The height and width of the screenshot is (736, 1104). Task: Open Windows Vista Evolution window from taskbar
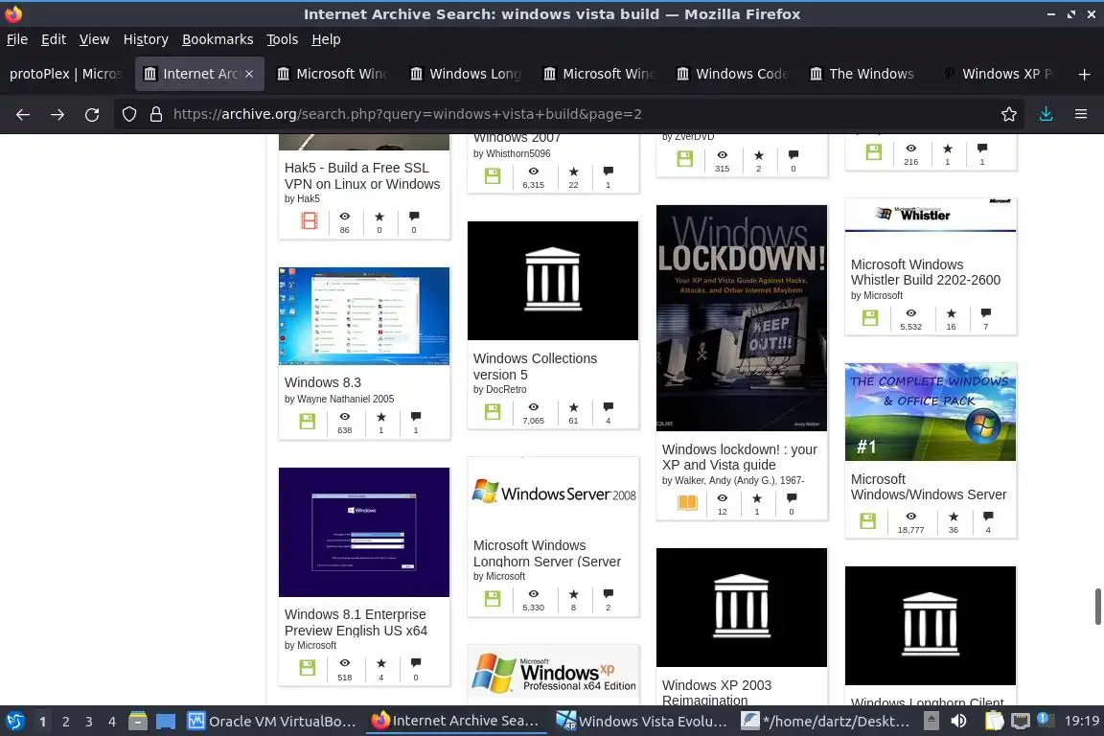641,722
